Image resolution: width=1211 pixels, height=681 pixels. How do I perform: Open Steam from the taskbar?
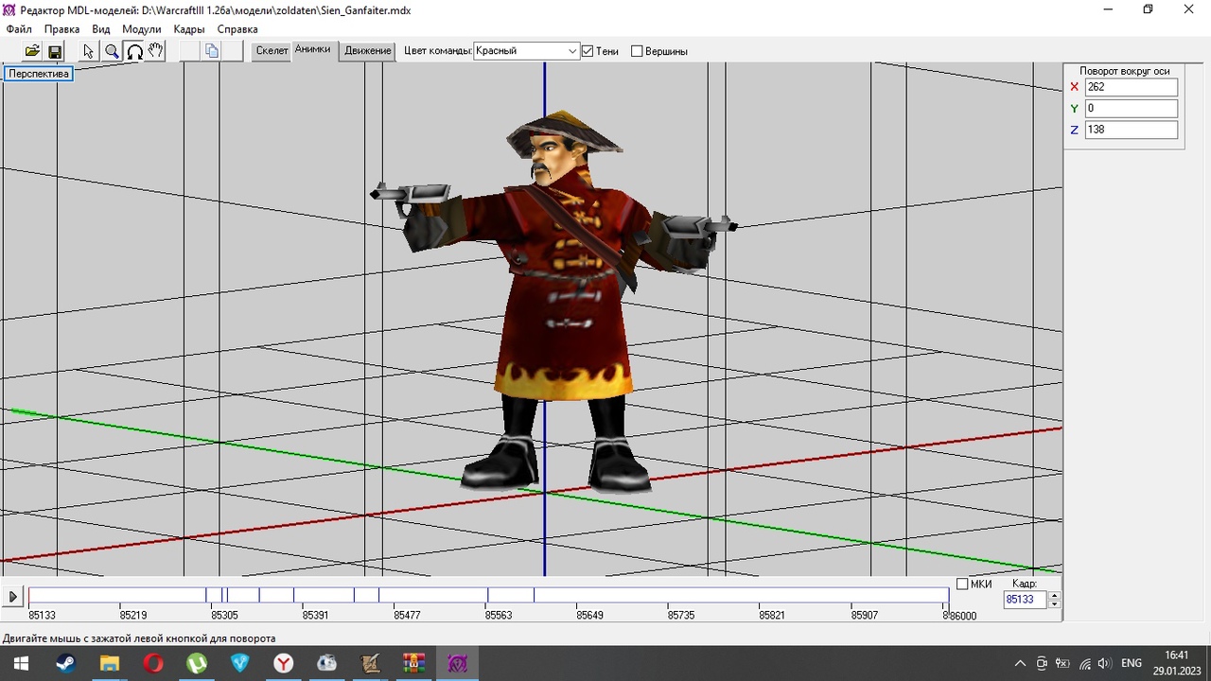coord(65,663)
